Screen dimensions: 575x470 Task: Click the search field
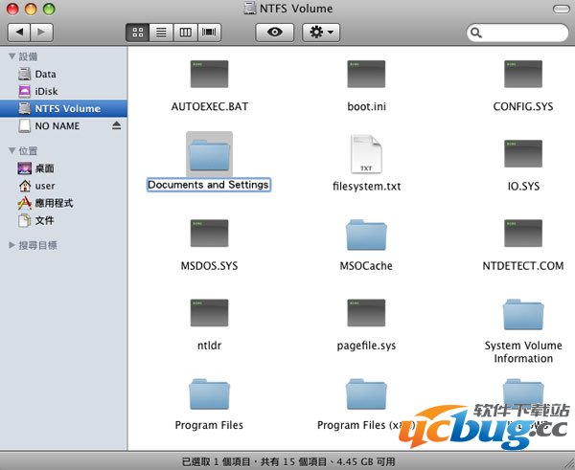point(517,33)
